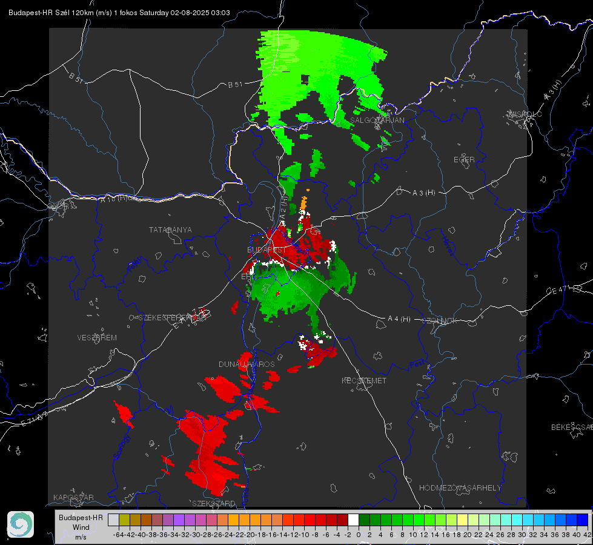
Task: Click the A 3 (H) road label near Miskolc
Action: (553, 90)
